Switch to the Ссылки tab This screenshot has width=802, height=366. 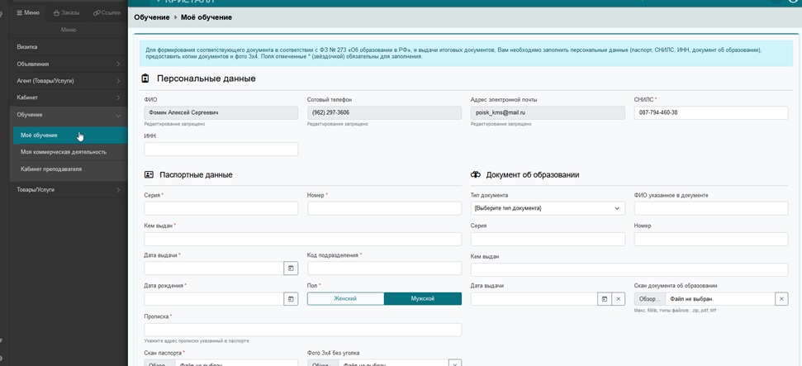pyautogui.click(x=107, y=12)
